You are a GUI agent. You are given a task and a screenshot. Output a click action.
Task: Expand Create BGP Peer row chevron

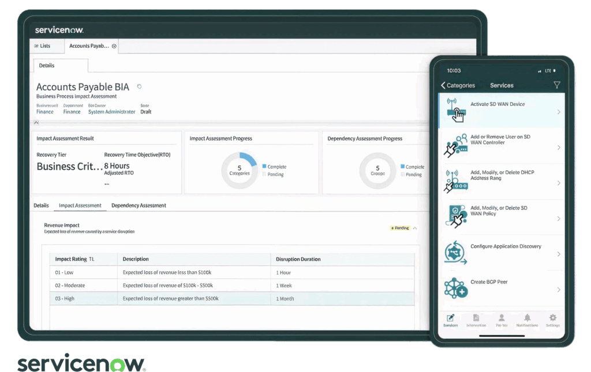click(x=558, y=290)
